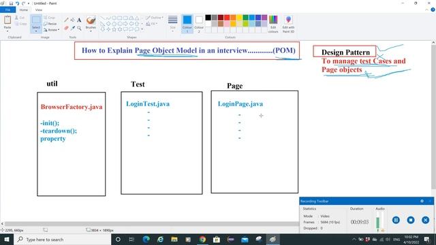Select the Magnifier tool
The width and height of the screenshot is (436, 245).
79,28
